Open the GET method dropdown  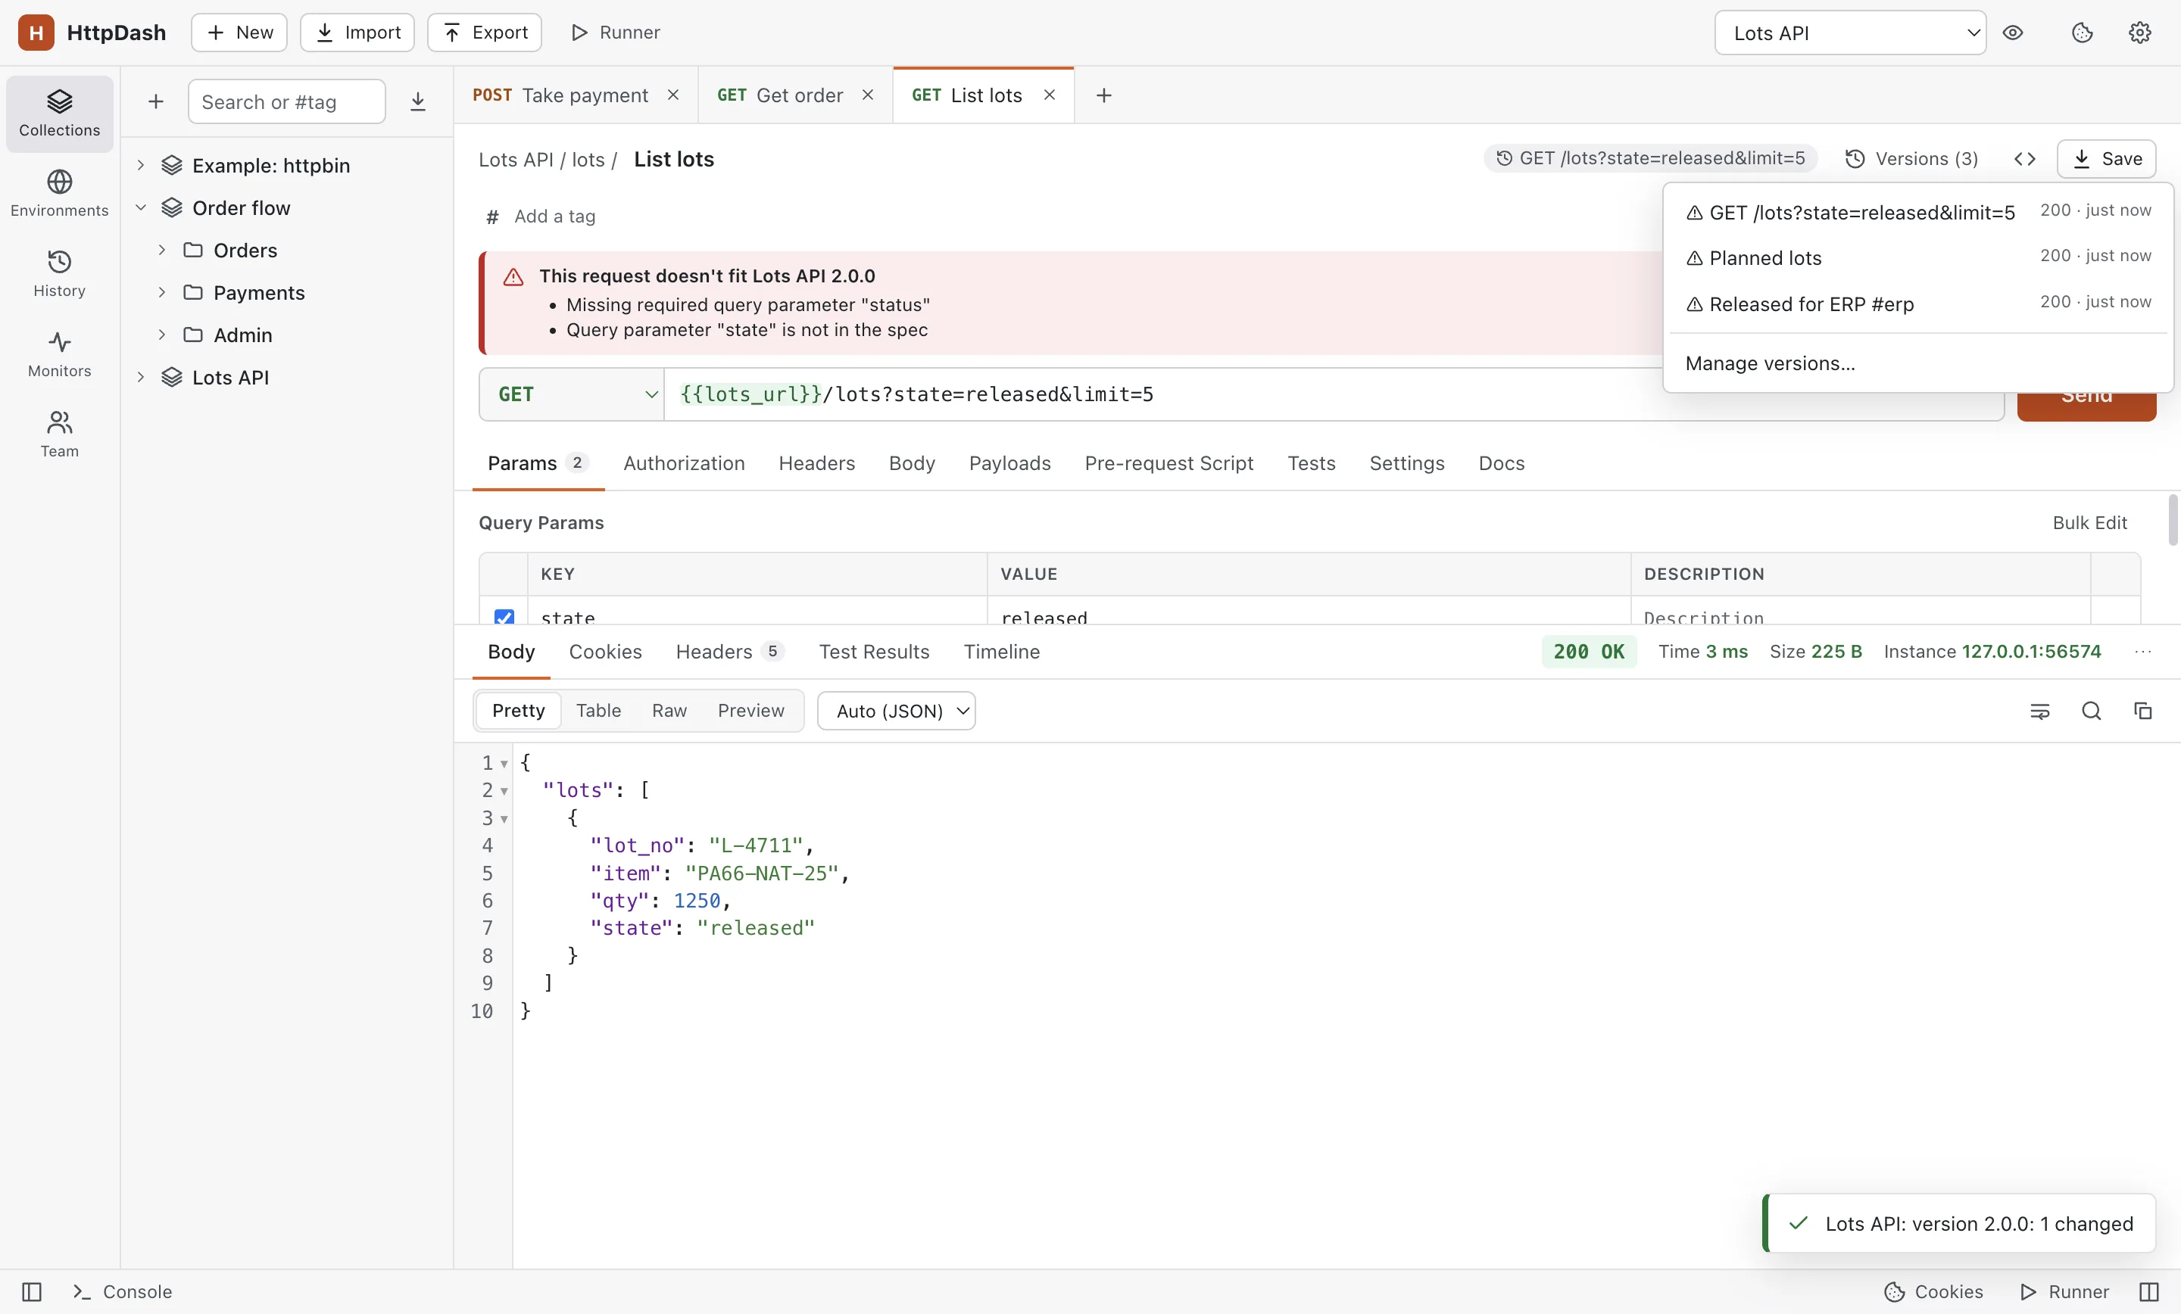point(572,394)
